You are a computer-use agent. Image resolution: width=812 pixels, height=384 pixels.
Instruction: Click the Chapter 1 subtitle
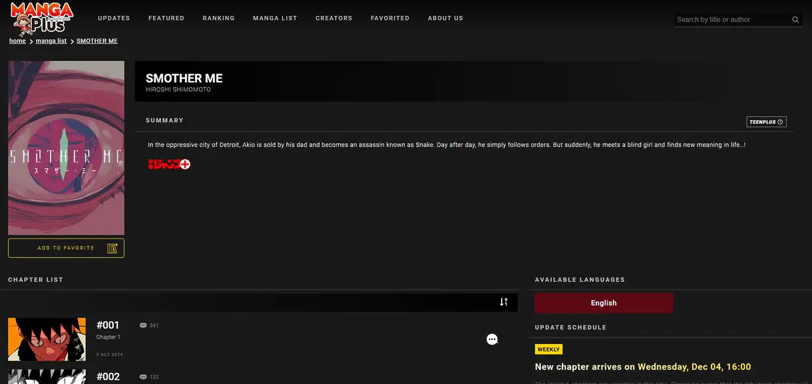coord(108,337)
